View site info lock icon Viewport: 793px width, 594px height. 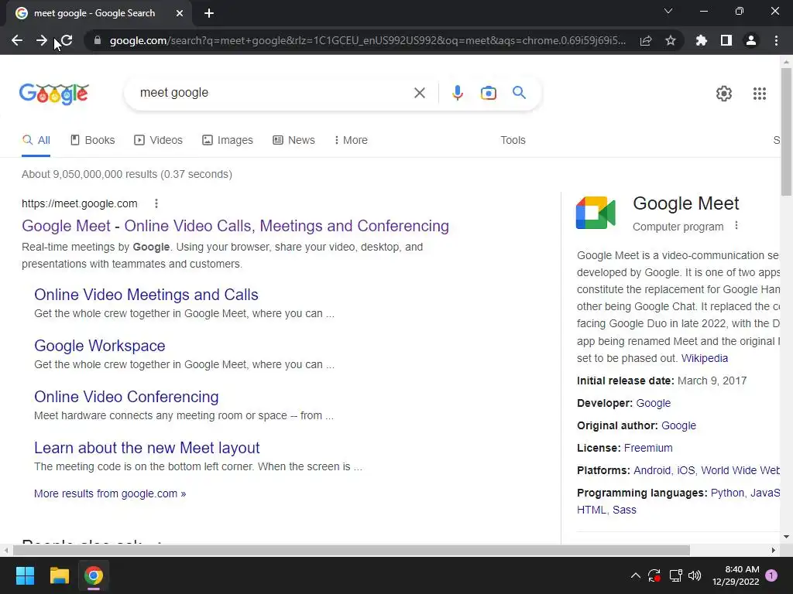pos(98,40)
